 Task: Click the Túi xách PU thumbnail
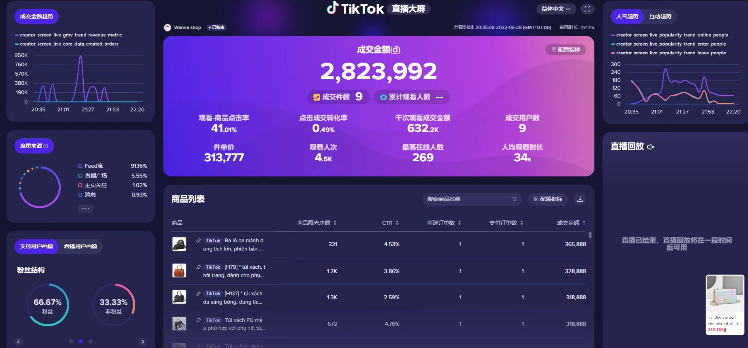[x=179, y=324]
